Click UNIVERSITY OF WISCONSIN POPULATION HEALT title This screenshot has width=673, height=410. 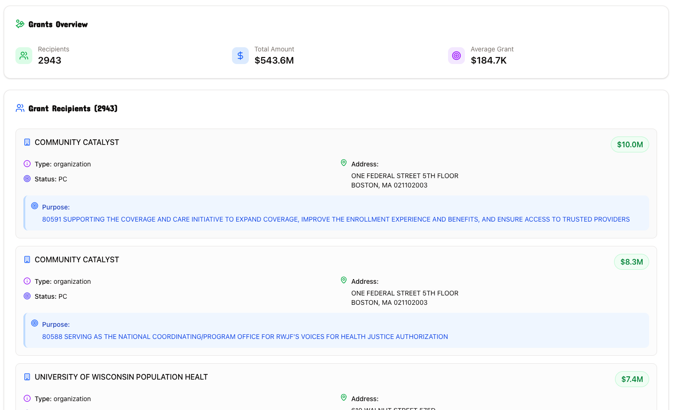tap(121, 377)
